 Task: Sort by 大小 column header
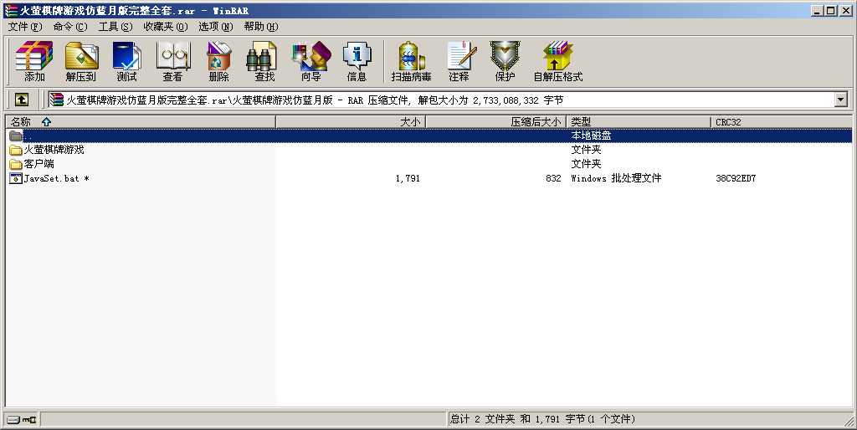[351, 122]
